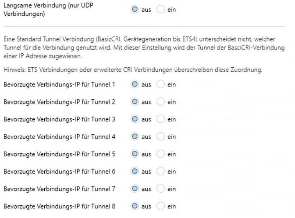Enable preferred connection IP for Tunnel 8
The image size is (295, 218).
click(160, 206)
